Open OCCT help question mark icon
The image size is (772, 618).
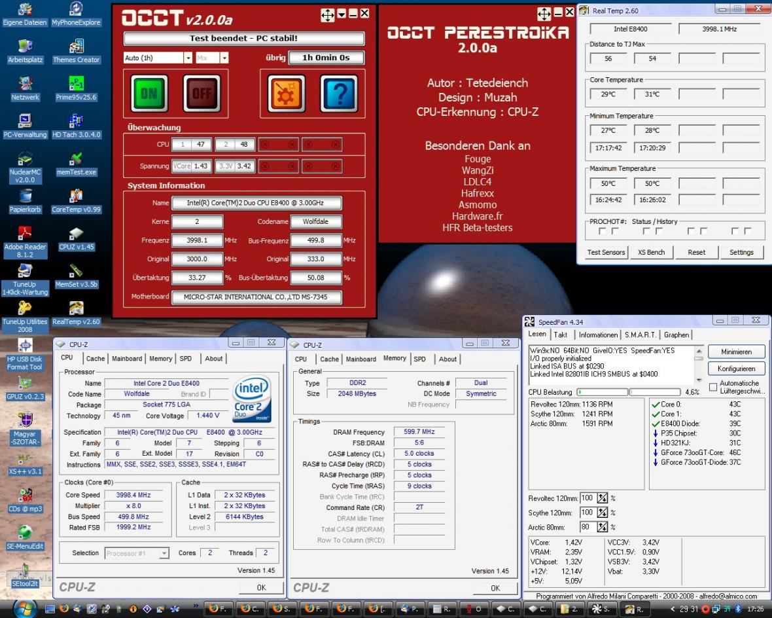coord(339,93)
